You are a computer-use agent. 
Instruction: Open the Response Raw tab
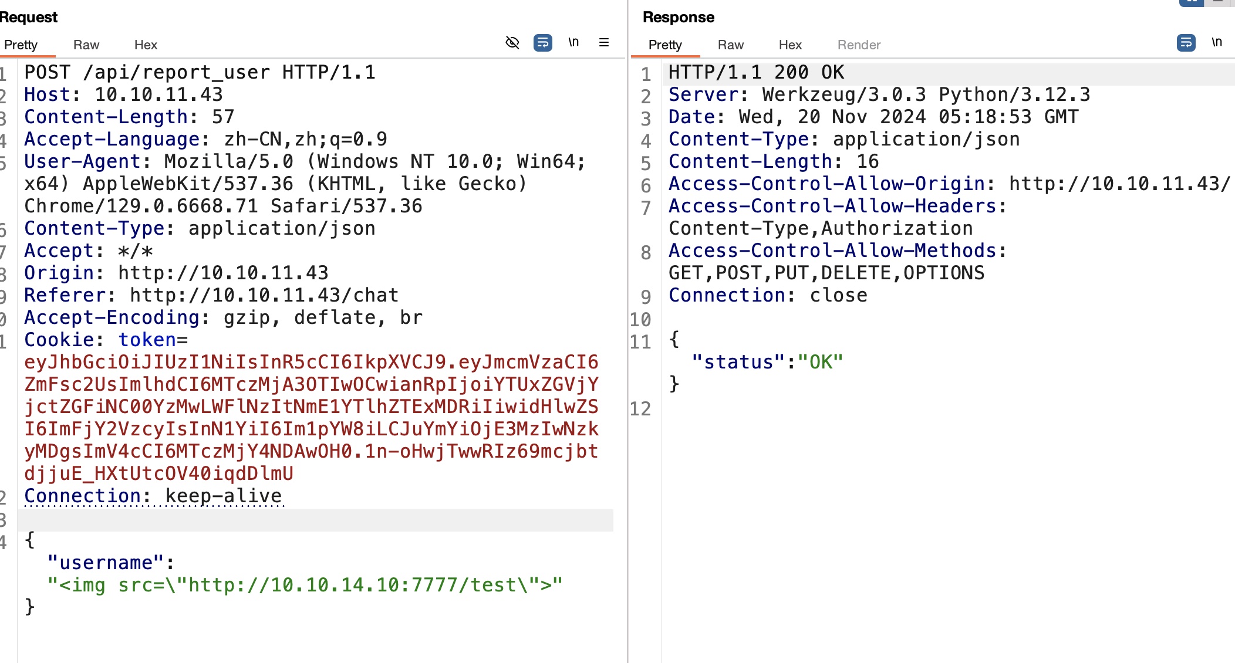(x=730, y=45)
